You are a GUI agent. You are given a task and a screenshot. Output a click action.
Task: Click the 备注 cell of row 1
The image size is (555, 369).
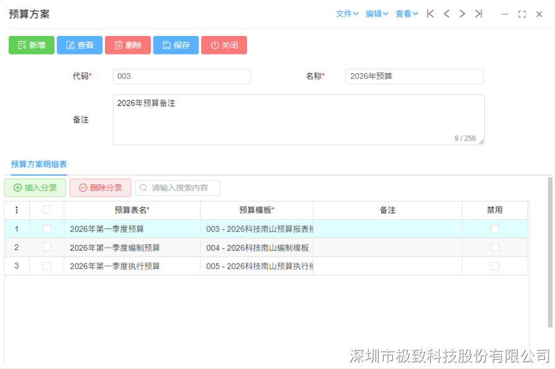387,229
